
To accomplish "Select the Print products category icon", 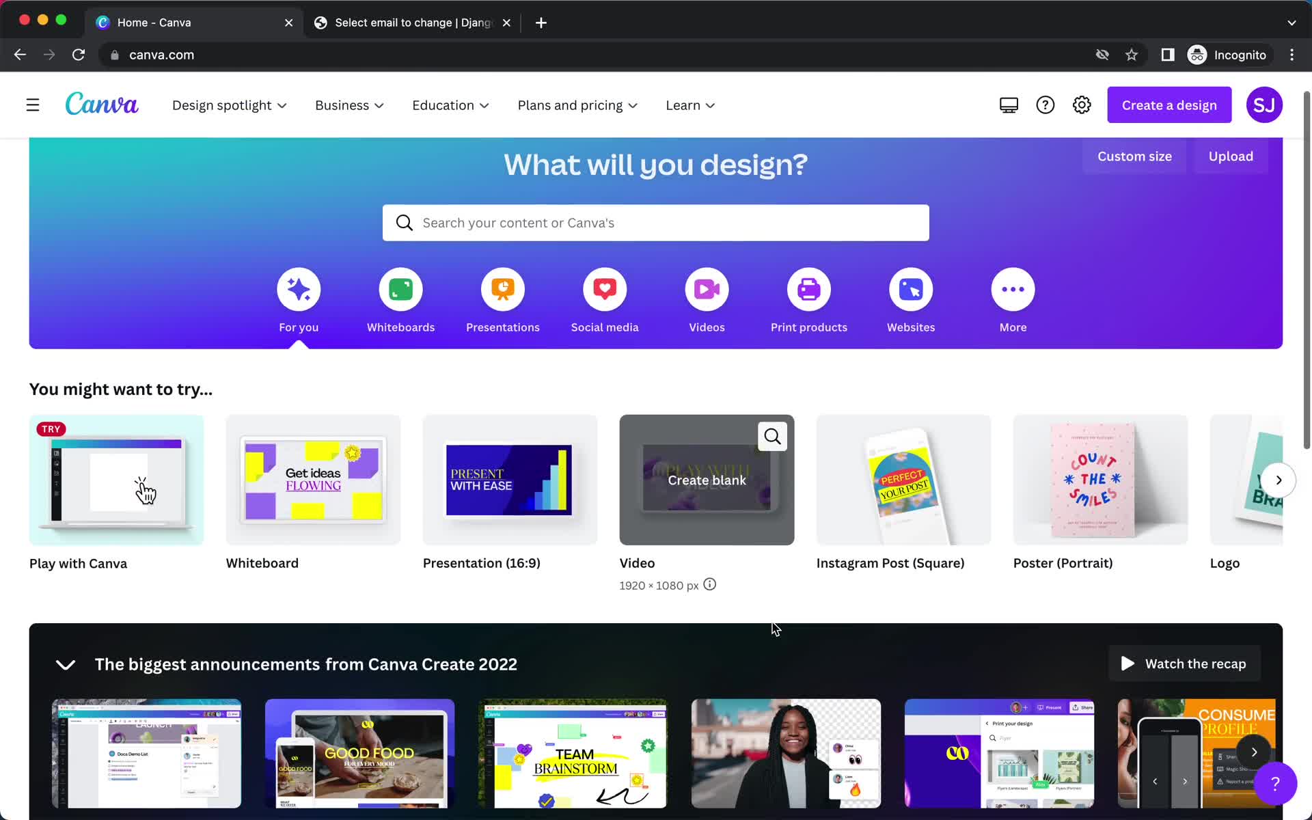I will 809,290.
